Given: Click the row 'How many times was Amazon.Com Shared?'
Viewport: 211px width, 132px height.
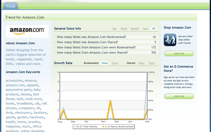Looking at the screenshot, I should (106, 42).
